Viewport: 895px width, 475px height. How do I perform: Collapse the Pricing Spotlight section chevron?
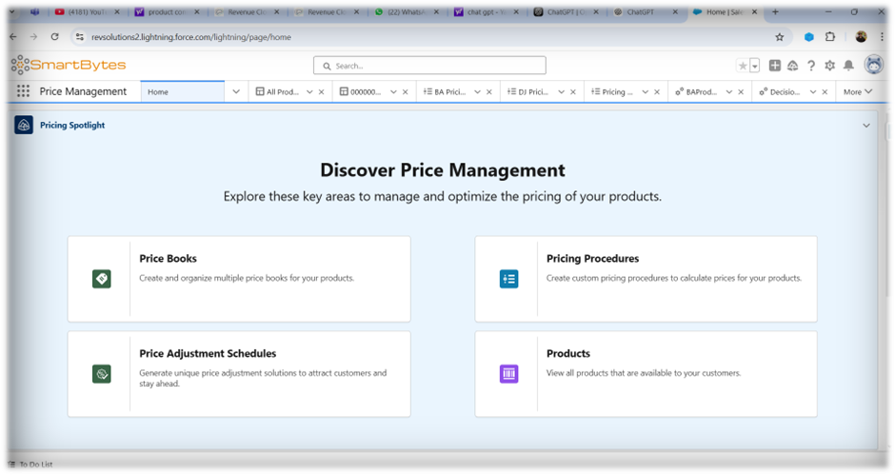pos(865,126)
